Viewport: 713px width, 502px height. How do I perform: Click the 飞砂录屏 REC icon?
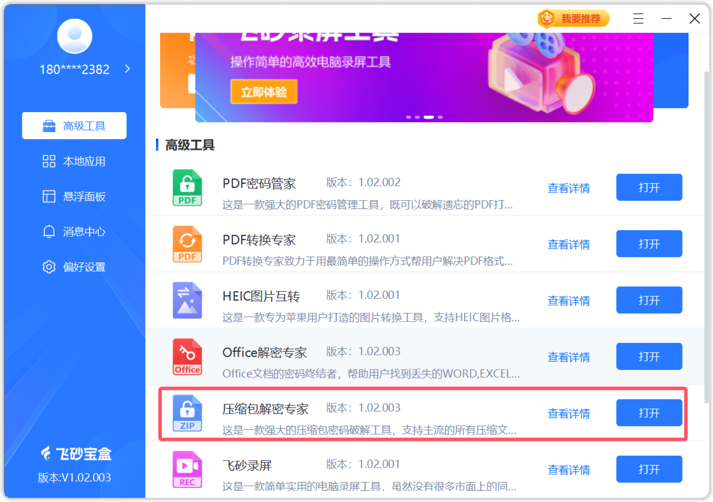pos(187,470)
